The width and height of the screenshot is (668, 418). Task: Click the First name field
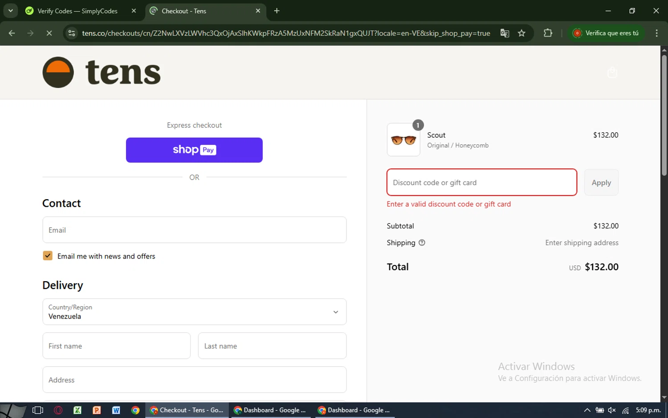(x=117, y=346)
